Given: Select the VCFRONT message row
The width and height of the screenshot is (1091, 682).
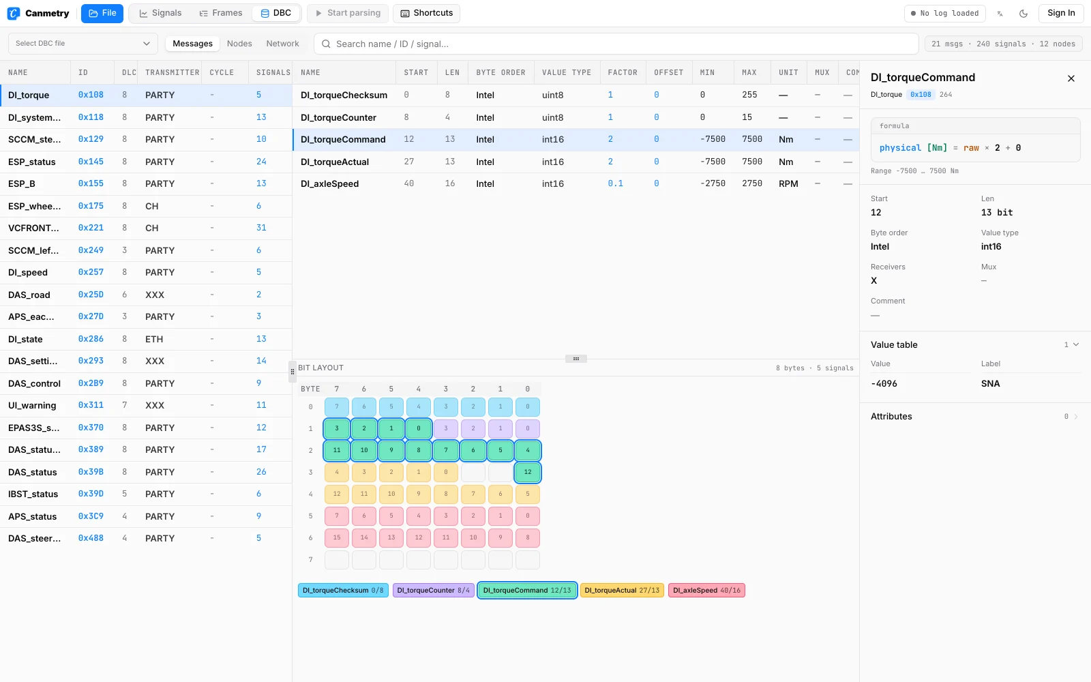Looking at the screenshot, I should pos(146,228).
